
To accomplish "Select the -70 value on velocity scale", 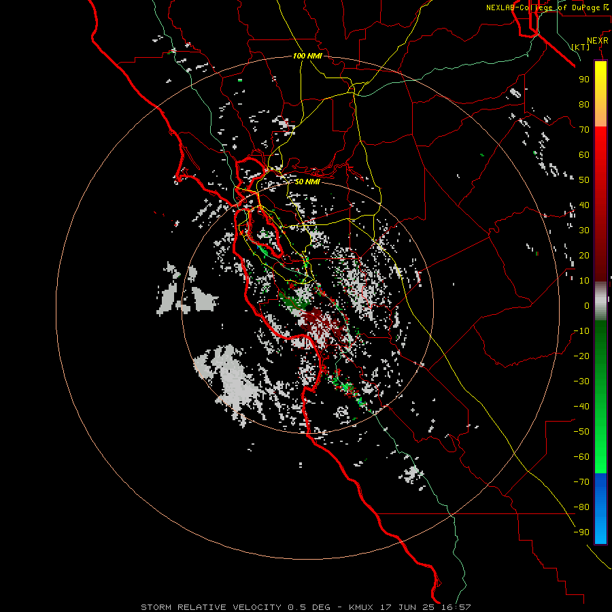I will (x=581, y=482).
